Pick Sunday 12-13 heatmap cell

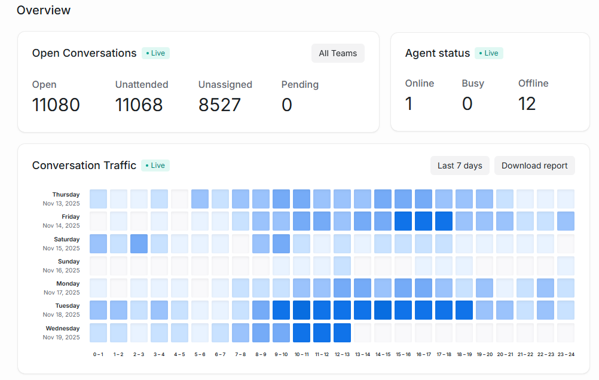(x=342, y=265)
